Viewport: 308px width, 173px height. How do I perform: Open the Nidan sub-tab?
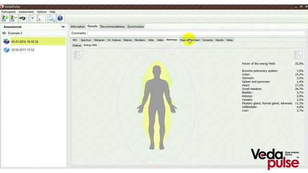coord(160,40)
